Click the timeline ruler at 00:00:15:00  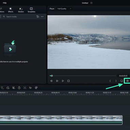coord(124,93)
